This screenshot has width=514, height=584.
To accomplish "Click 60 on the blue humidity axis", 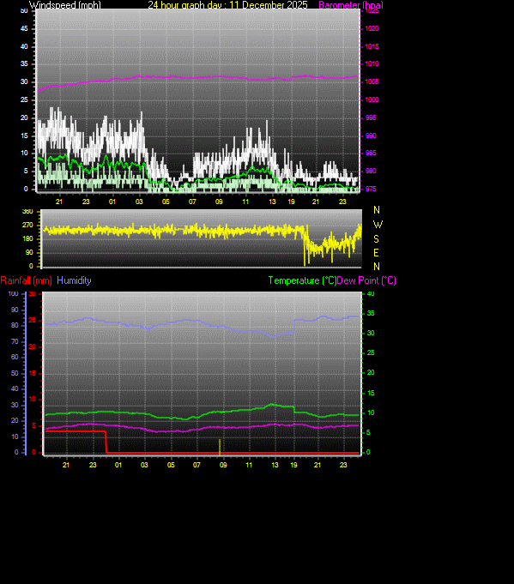I will click(x=15, y=357).
